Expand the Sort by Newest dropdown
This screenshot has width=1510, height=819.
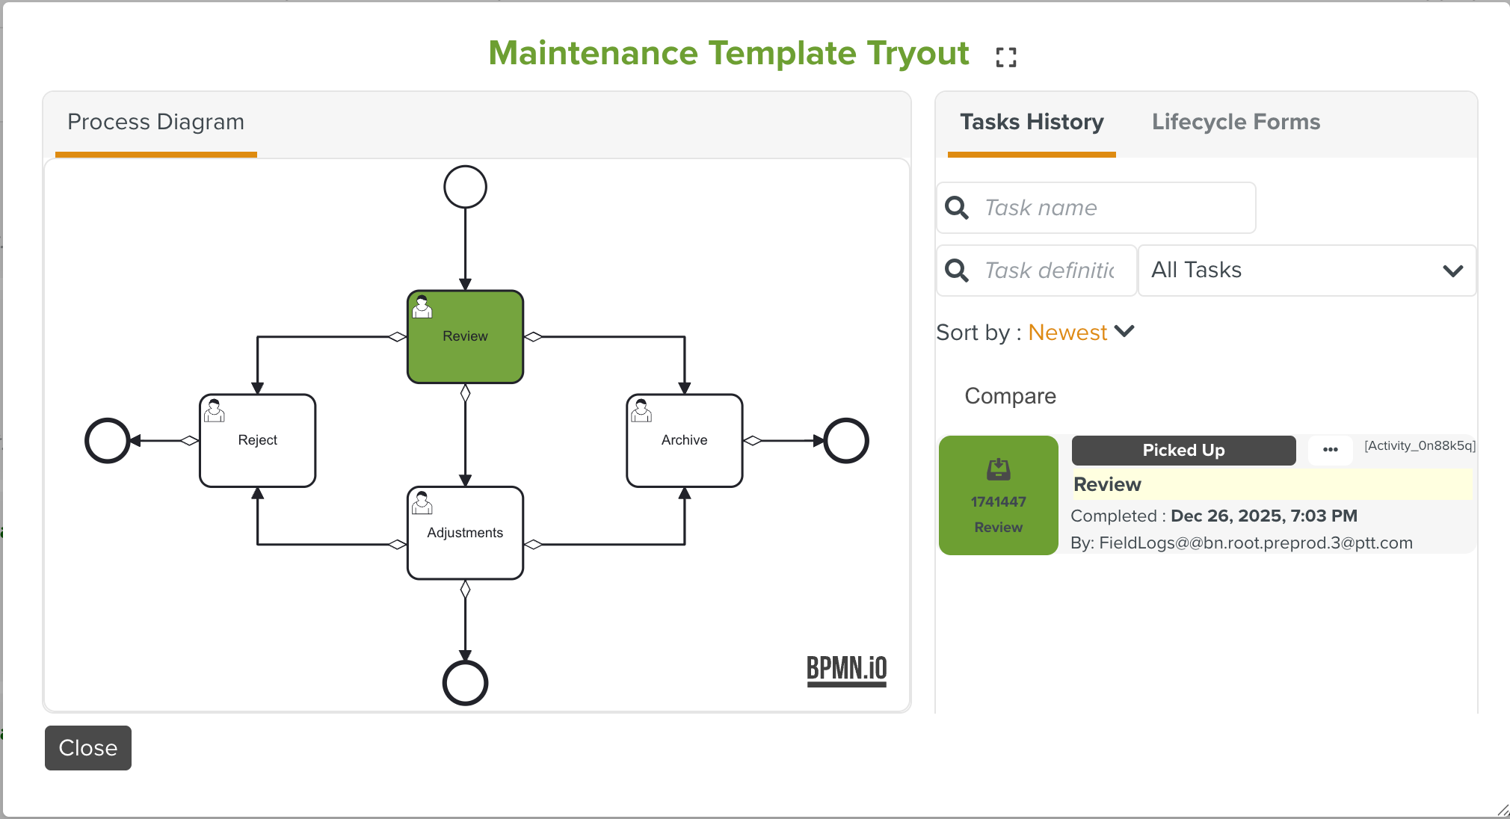tap(1067, 333)
